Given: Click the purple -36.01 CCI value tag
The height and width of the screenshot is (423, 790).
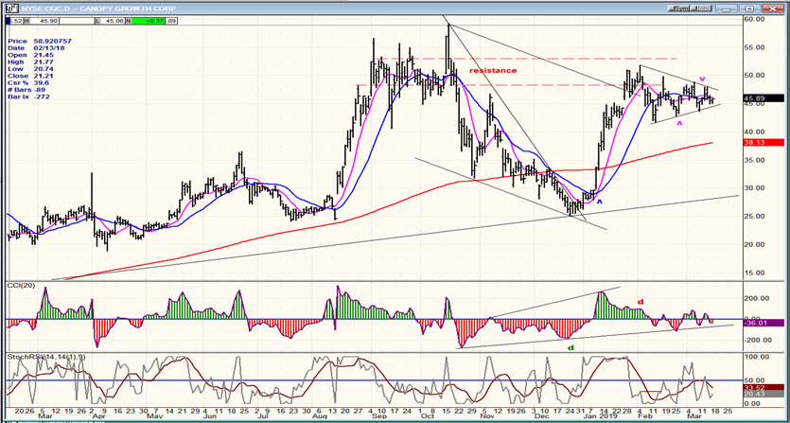Looking at the screenshot, I should pyautogui.click(x=764, y=323).
